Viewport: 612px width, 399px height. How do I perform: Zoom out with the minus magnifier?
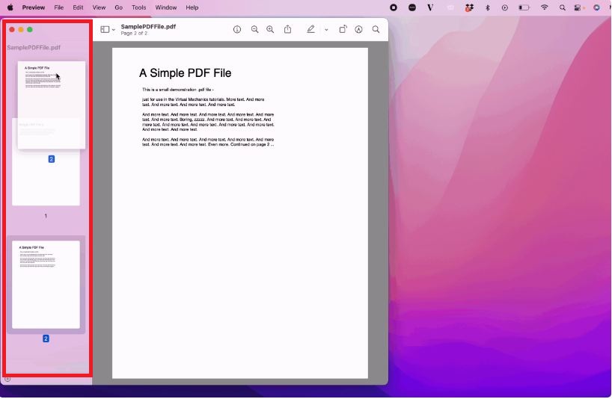coord(255,30)
